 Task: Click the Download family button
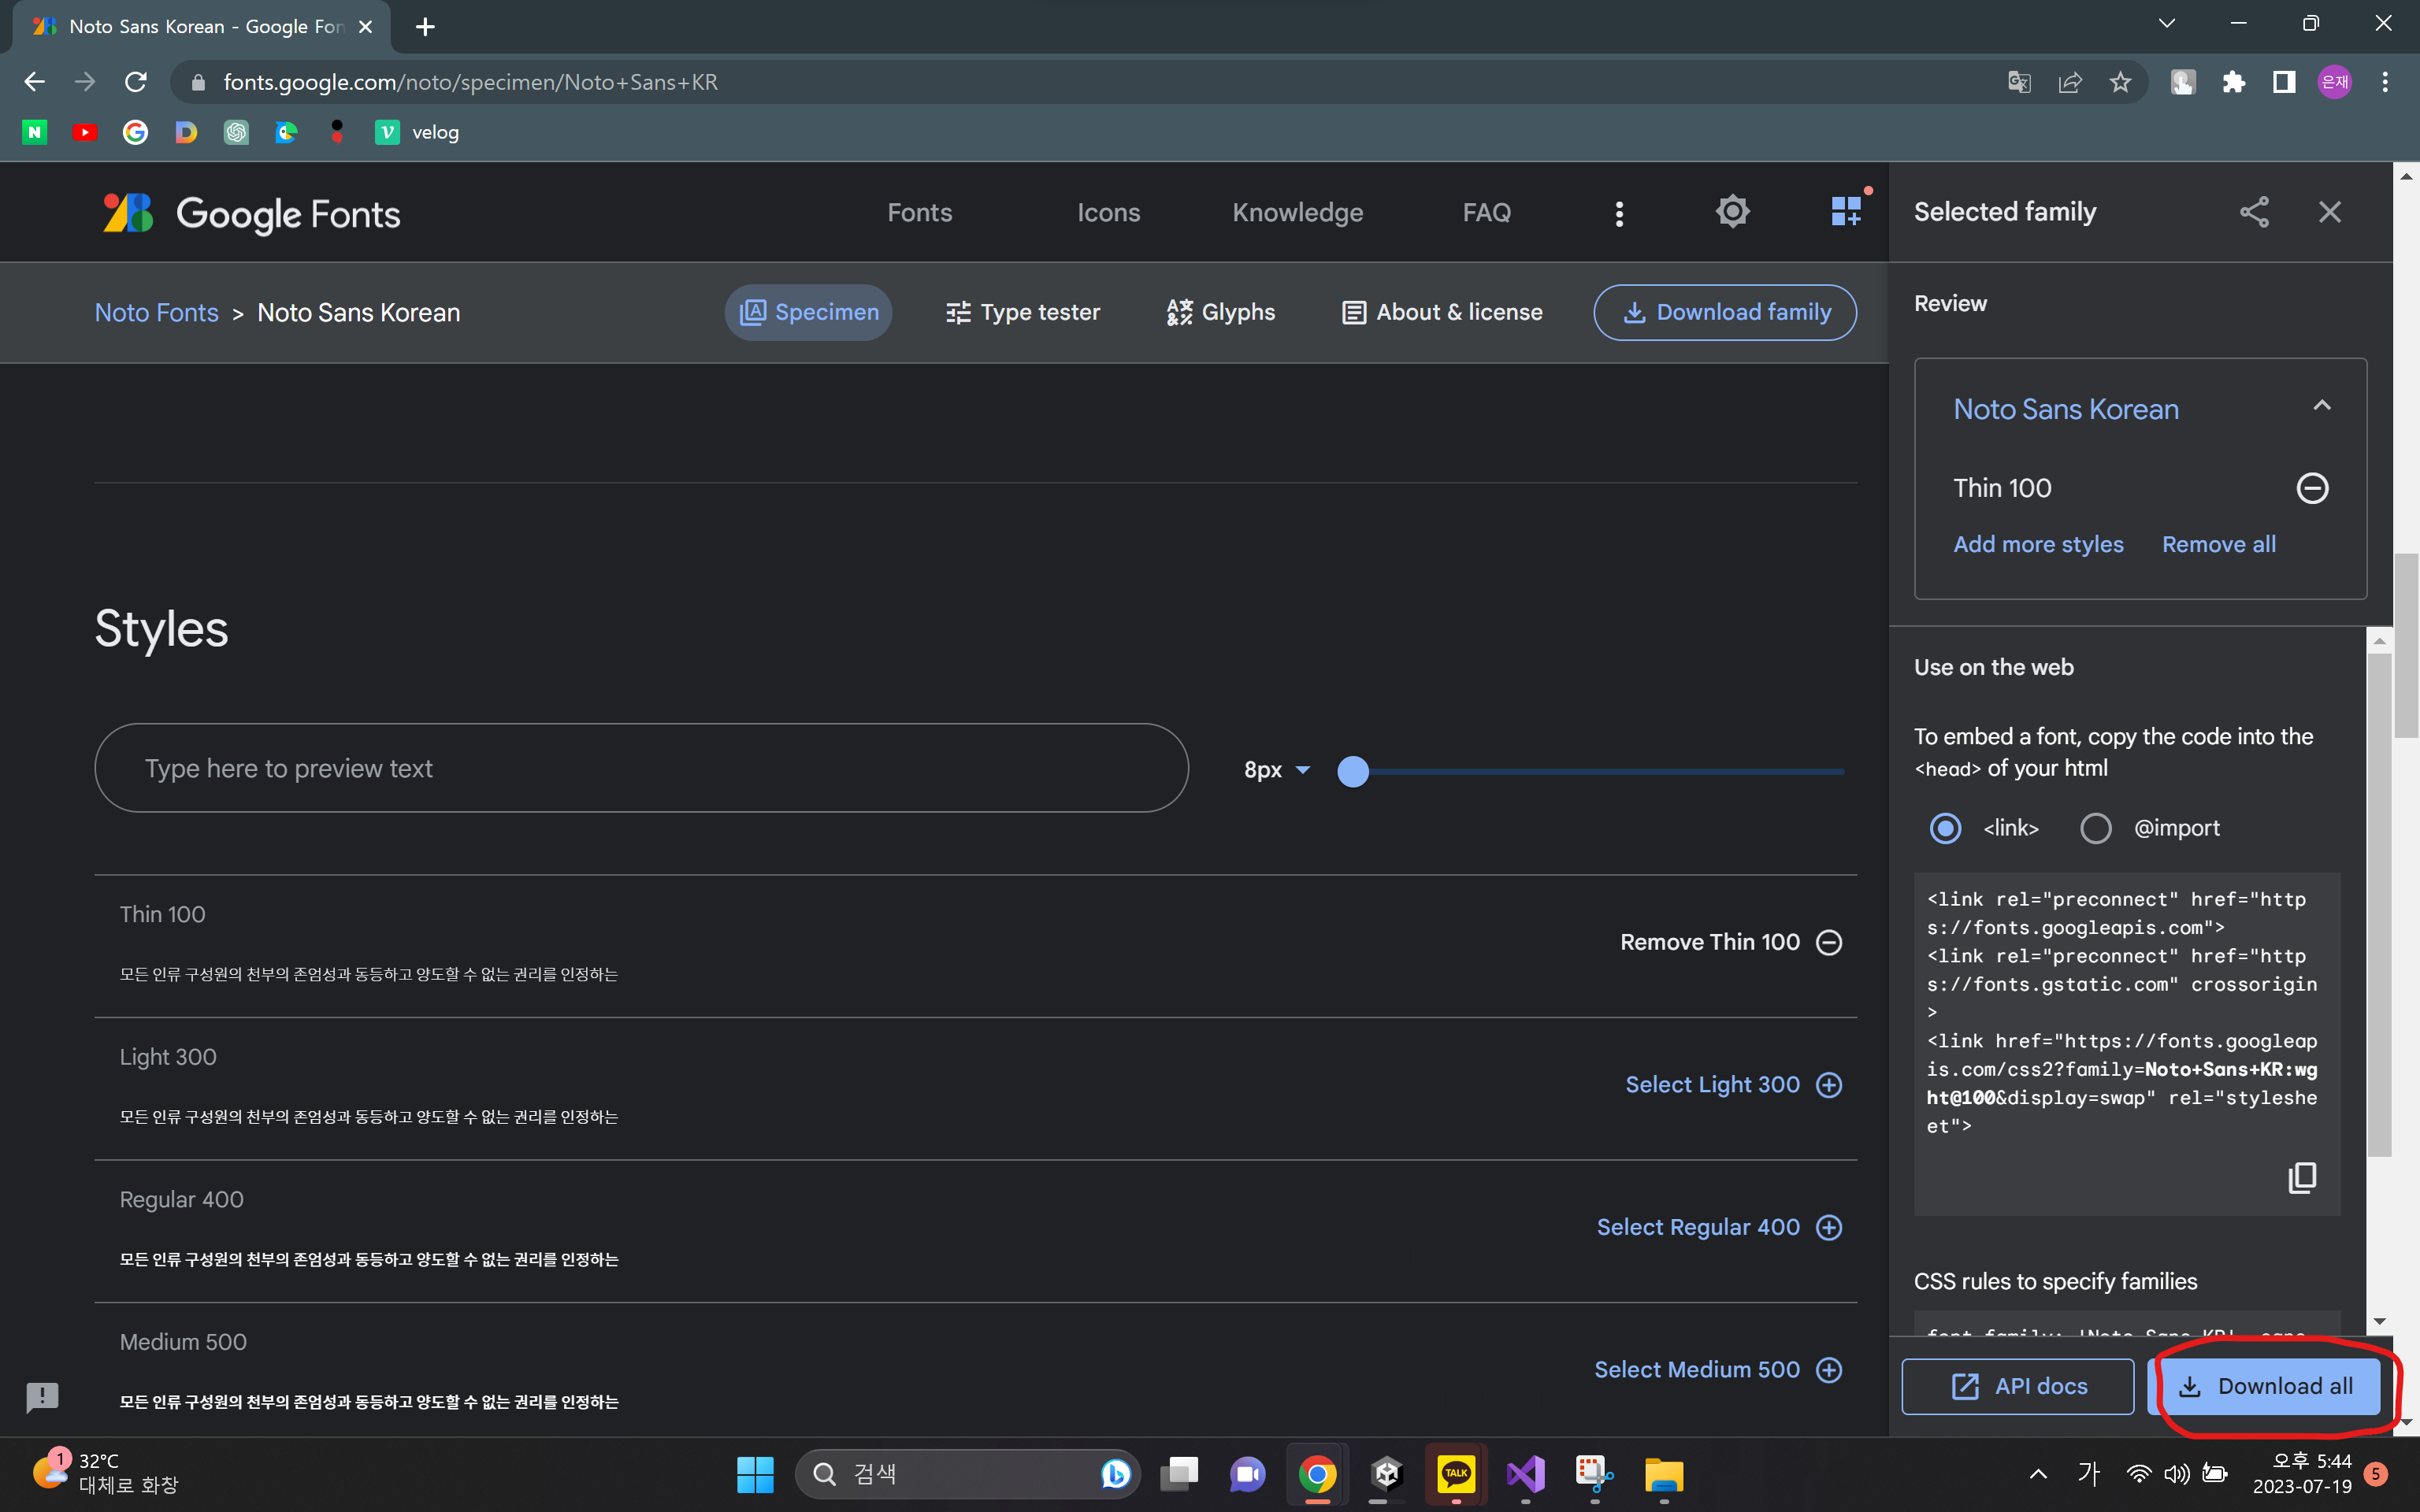[x=1724, y=312]
